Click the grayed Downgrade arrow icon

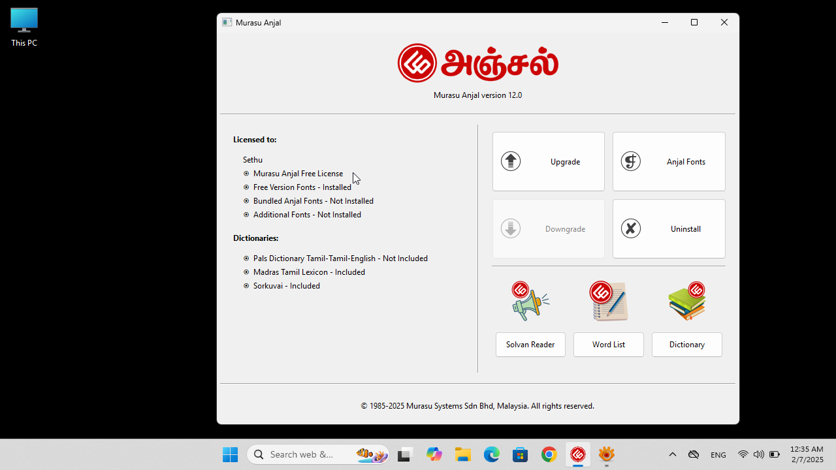(x=510, y=228)
